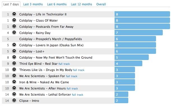Play Third Eye Blind Red Star
172x106 pixels.
click(14, 63)
